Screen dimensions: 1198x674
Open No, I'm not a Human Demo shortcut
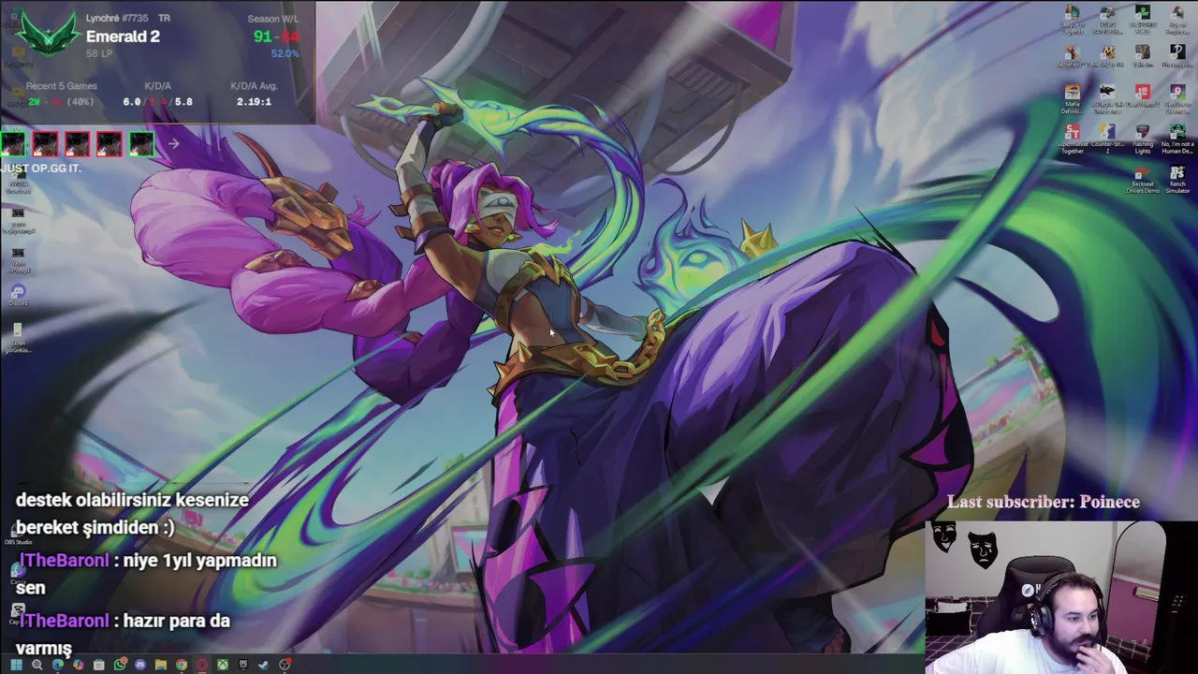pyautogui.click(x=1178, y=139)
